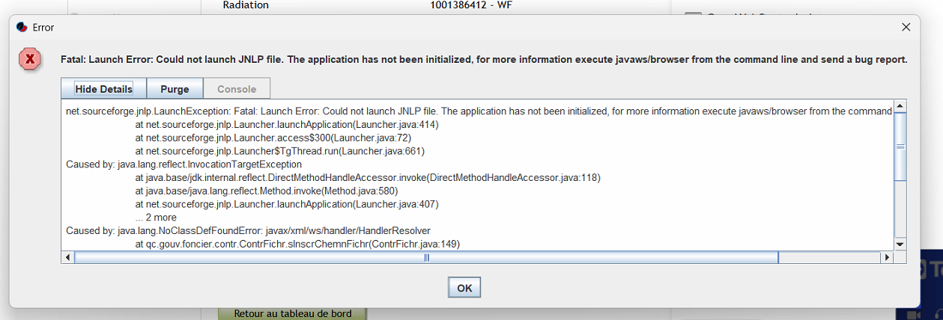The width and height of the screenshot is (943, 320).
Task: Click the Java icon in Error title bar
Action: click(22, 27)
